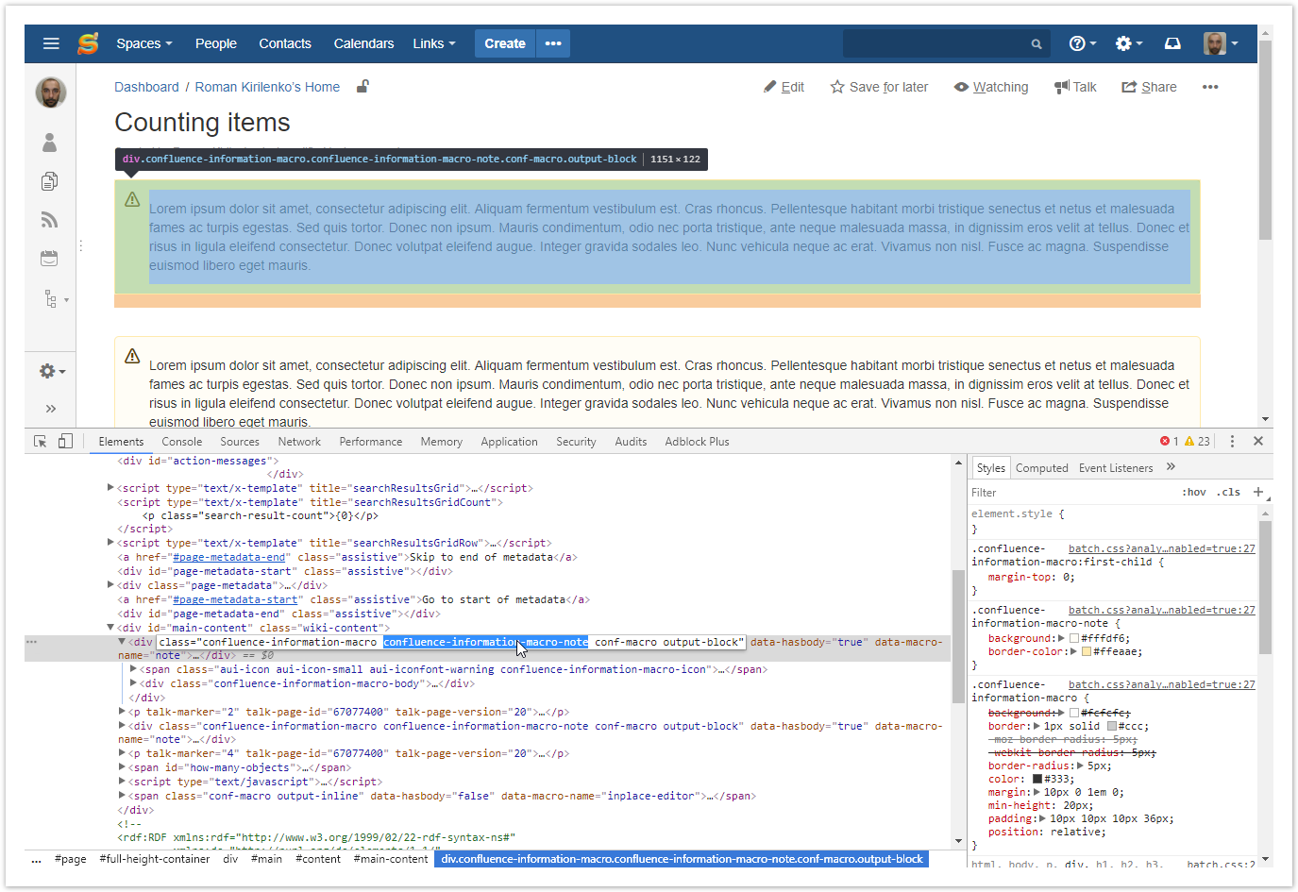The height and width of the screenshot is (892, 1298).
Task: Open the blog feed icon in the sidebar
Action: click(x=50, y=220)
